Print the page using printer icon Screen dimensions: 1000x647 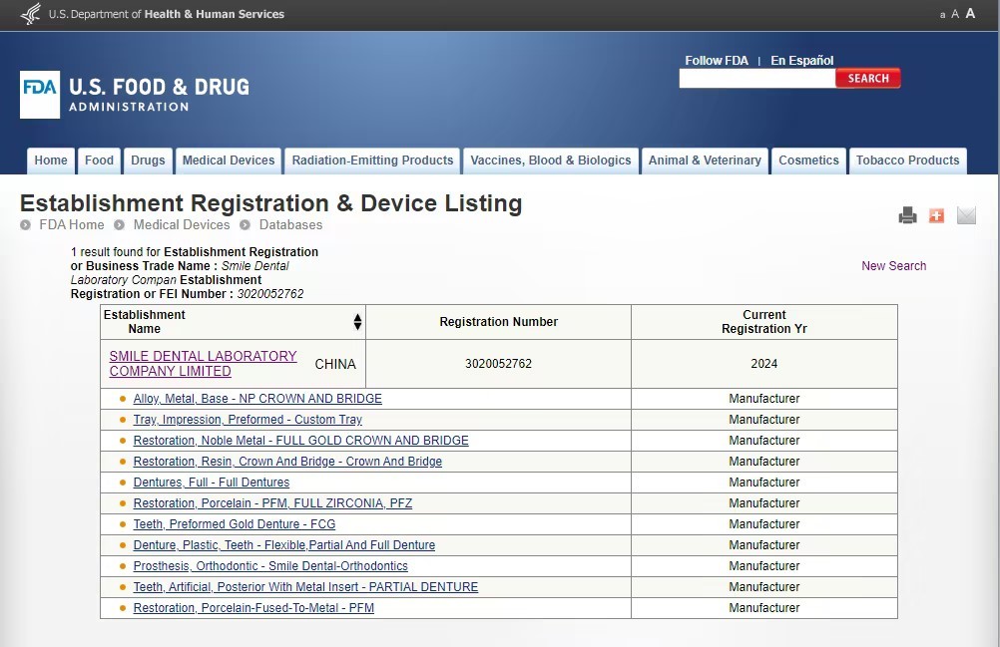pyautogui.click(x=907, y=216)
